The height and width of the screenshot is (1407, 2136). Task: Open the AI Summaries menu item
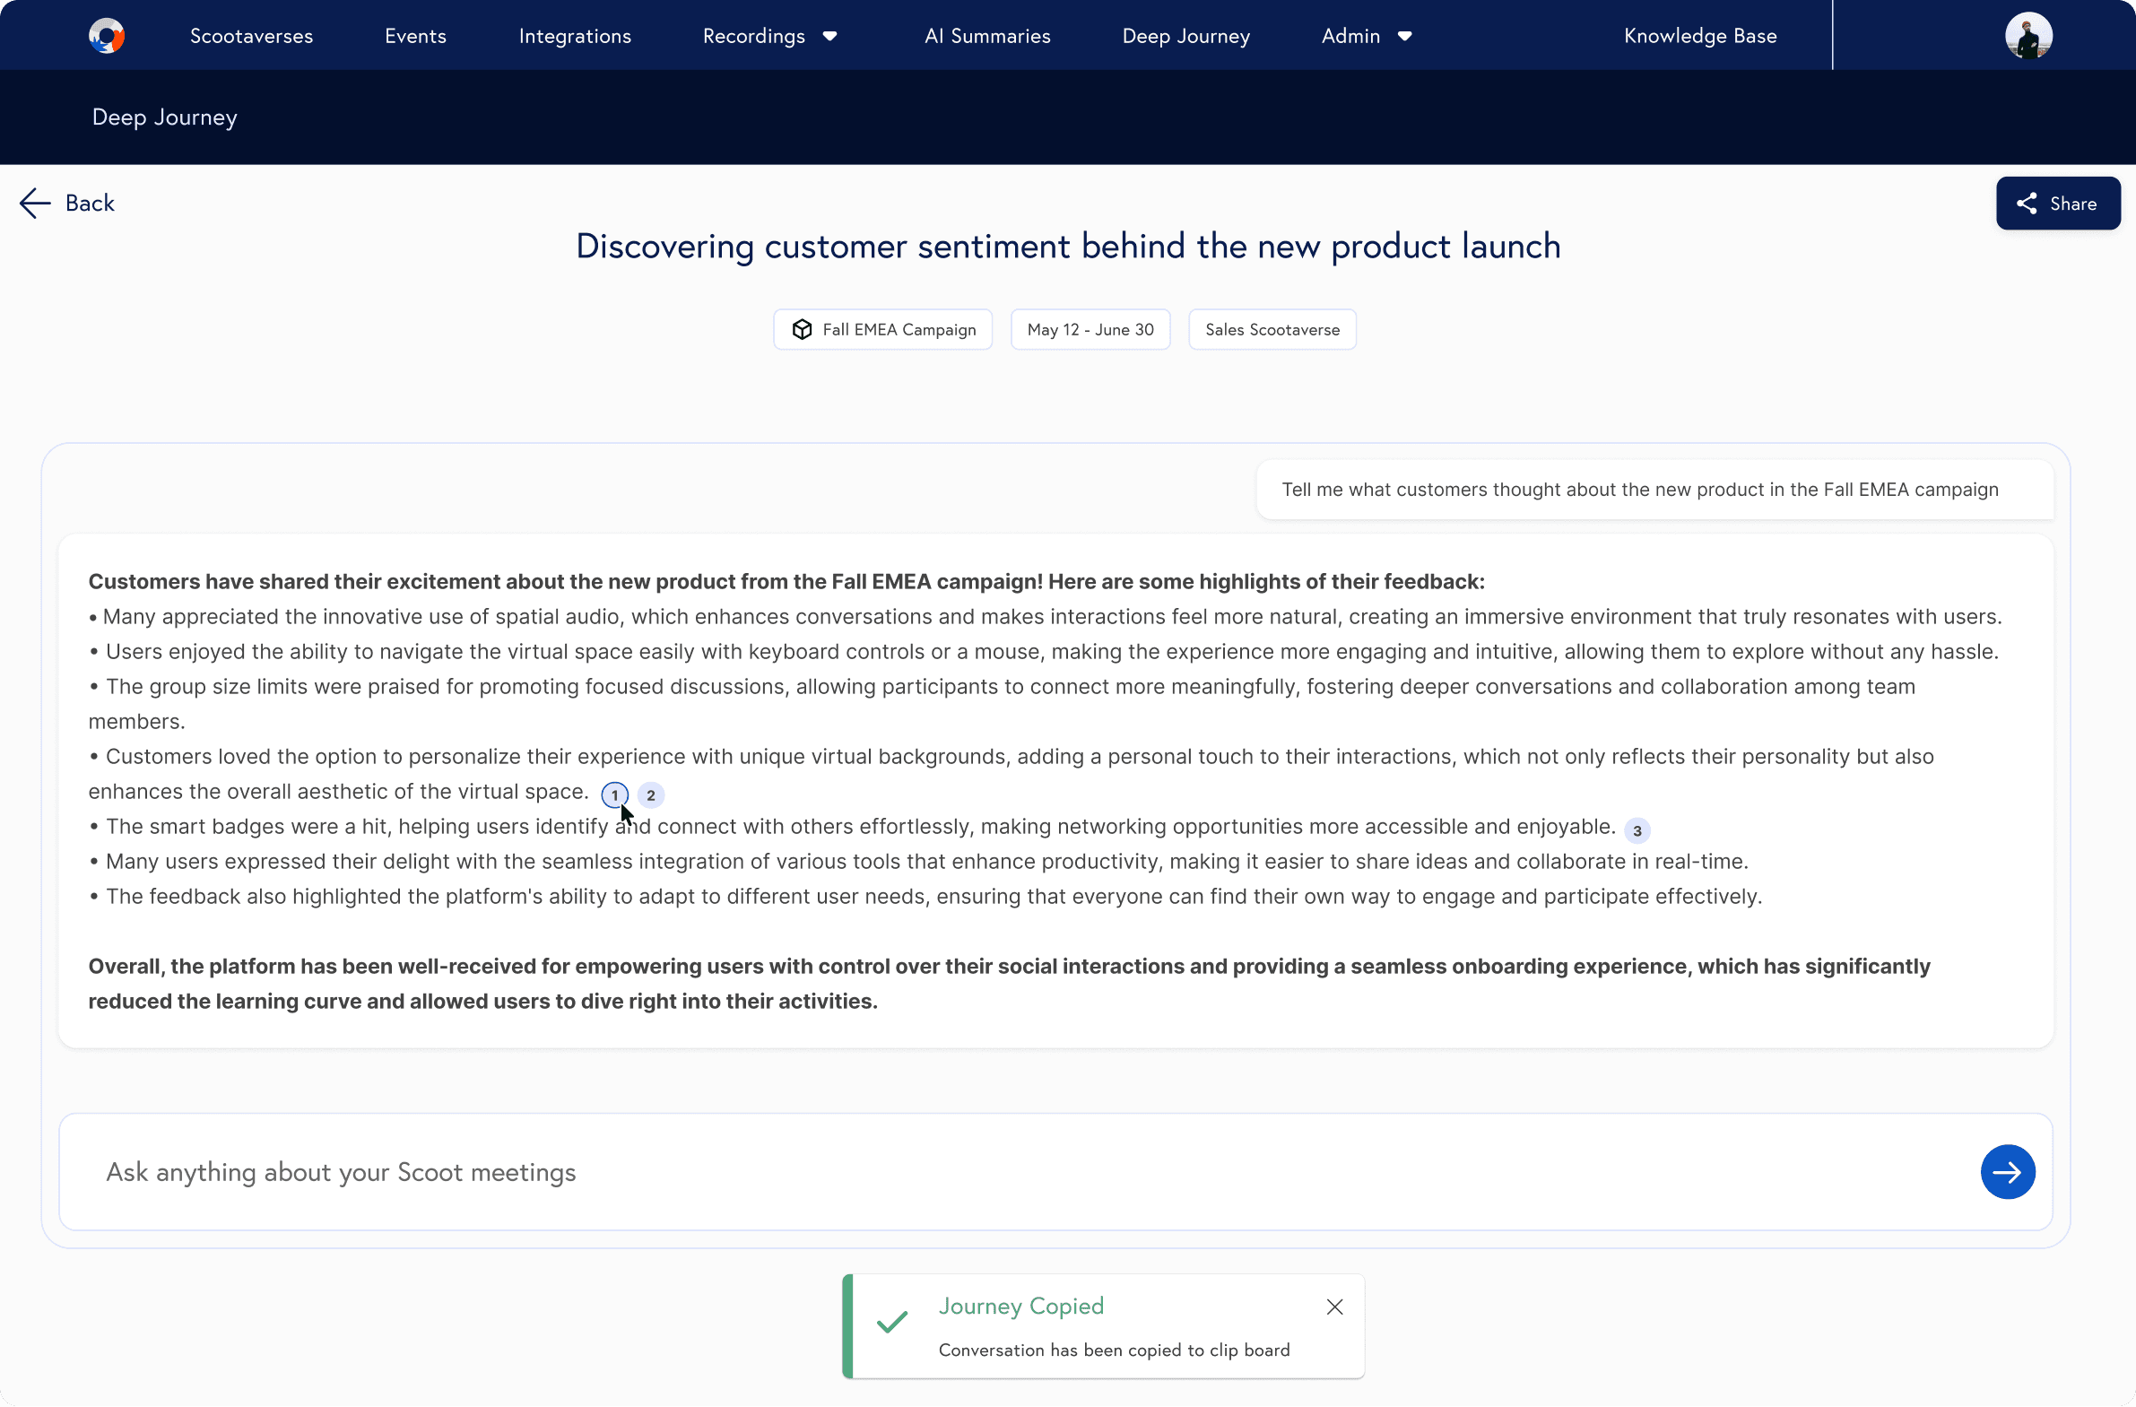987,36
